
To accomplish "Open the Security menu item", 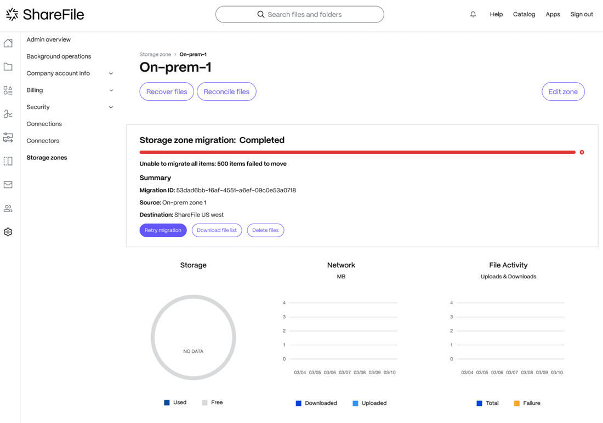I will pyautogui.click(x=38, y=107).
